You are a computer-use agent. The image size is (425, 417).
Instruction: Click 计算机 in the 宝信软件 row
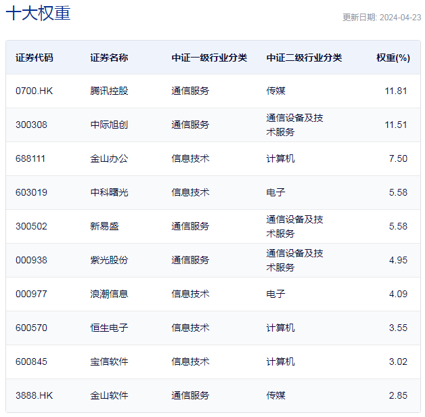click(x=280, y=362)
